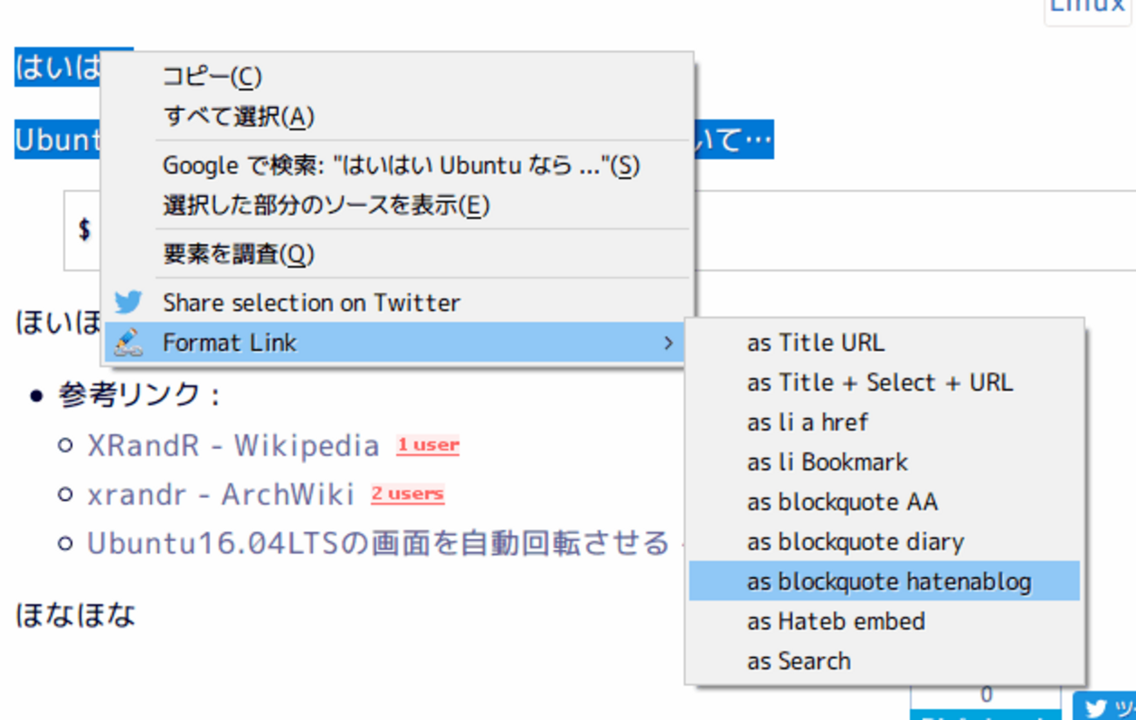Choose 'as blockquote hatenablog' format
The height and width of the screenshot is (720, 1136).
tap(889, 582)
